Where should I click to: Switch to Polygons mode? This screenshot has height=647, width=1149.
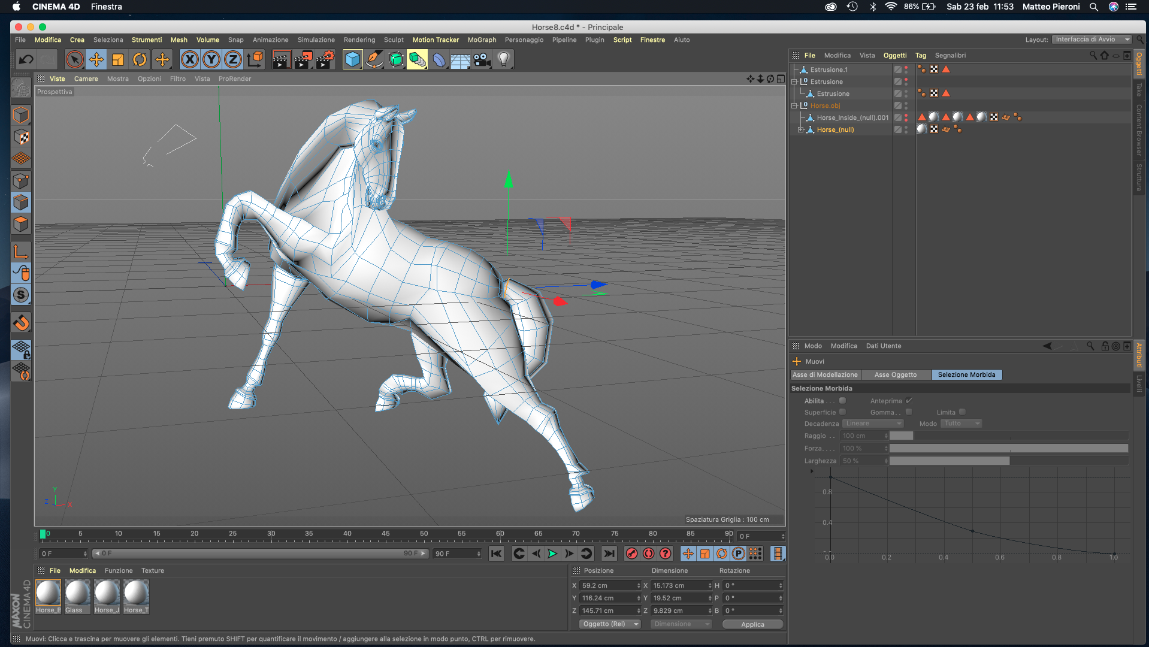click(x=21, y=225)
